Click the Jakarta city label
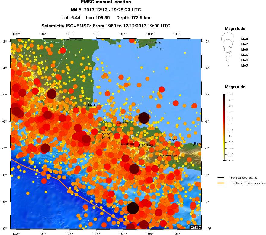The image size is (266, 235). click(123, 123)
